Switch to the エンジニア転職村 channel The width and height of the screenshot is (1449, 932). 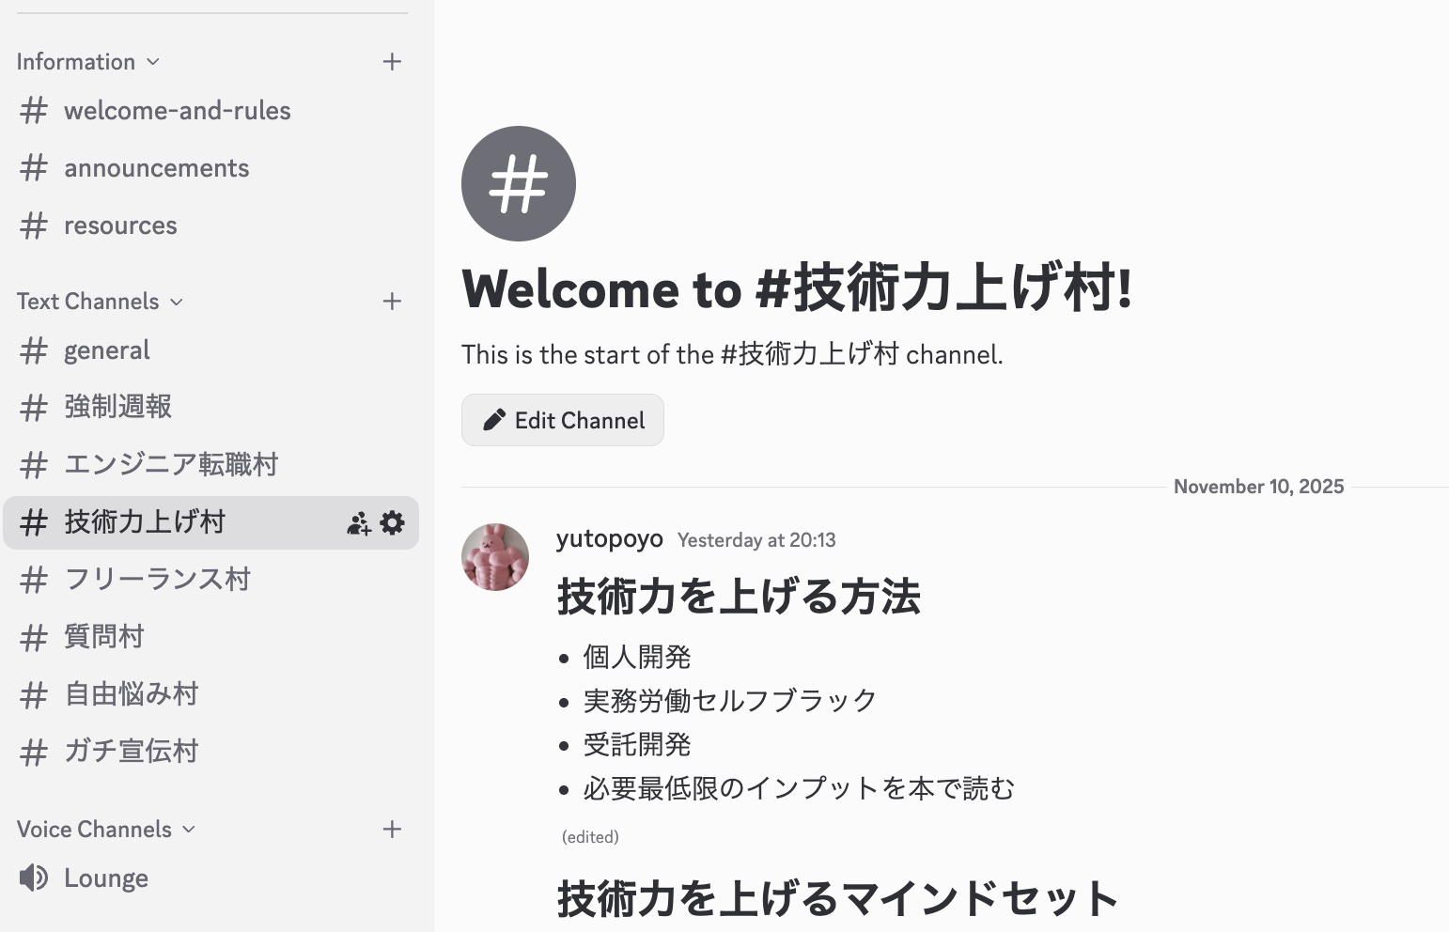pyautogui.click(x=170, y=464)
